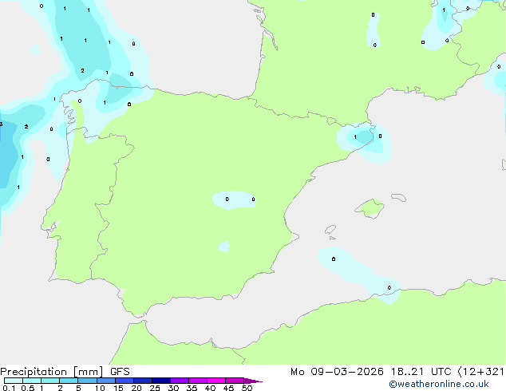506x391 pixels.
Task: Click the over-50 mm arrow tip of the legend
Action: click(x=253, y=381)
